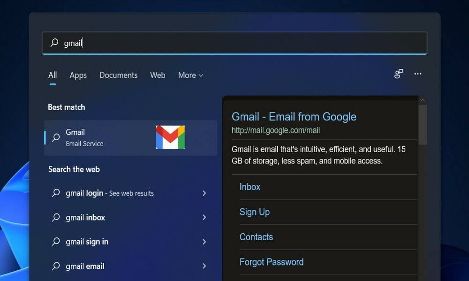This screenshot has width=469, height=281.
Task: Switch to the Documents tab
Action: coord(119,75)
